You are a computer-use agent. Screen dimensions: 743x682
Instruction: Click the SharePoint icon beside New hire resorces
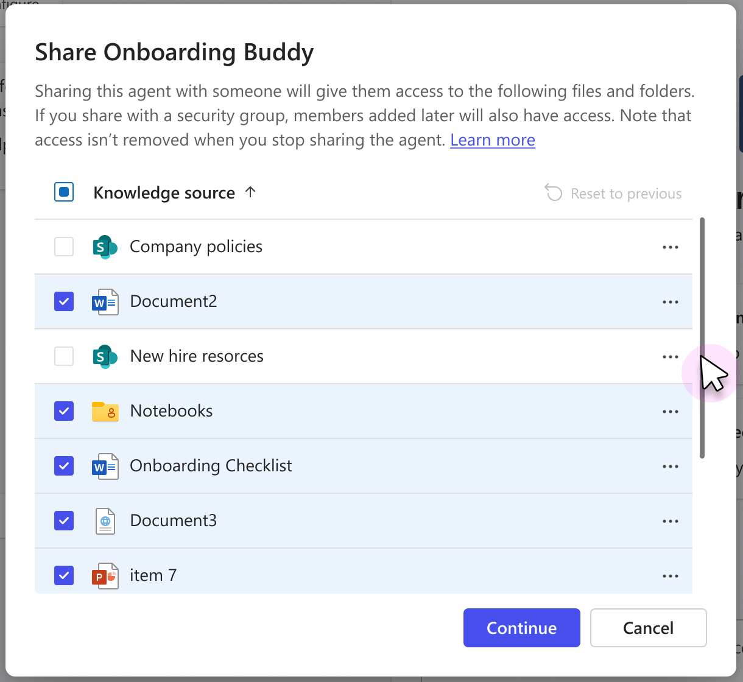pyautogui.click(x=105, y=356)
